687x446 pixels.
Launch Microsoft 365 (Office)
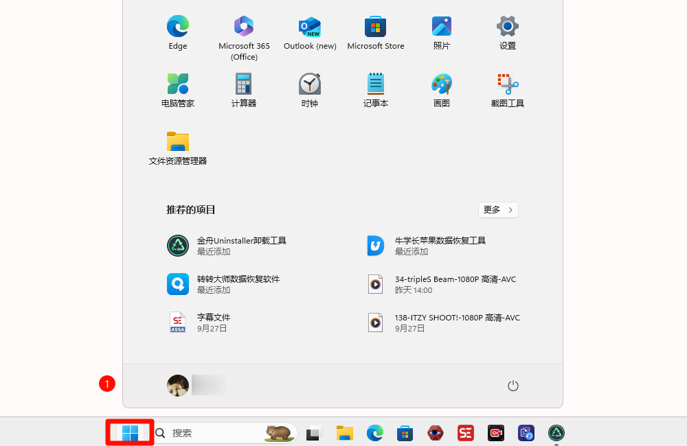pyautogui.click(x=244, y=38)
